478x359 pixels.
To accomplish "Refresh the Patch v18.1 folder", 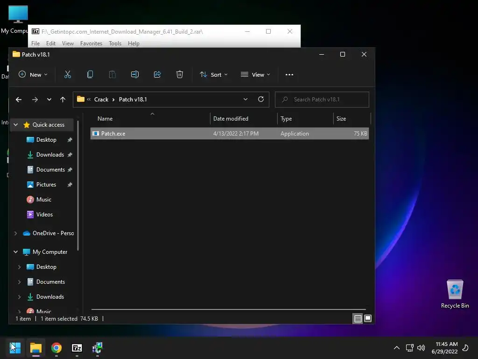I will 261,99.
